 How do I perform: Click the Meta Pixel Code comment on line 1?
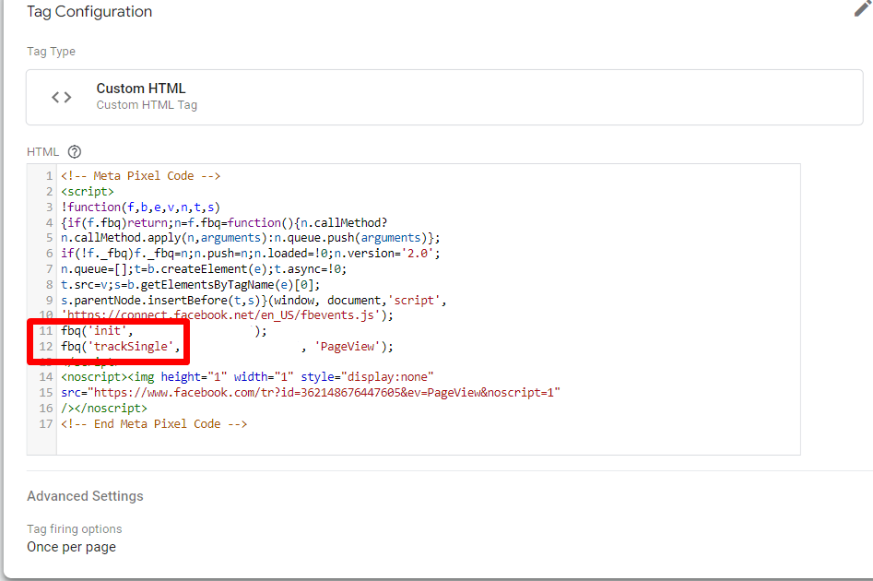click(141, 176)
